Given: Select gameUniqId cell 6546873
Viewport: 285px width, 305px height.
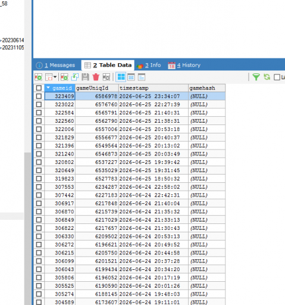Looking at the screenshot, I should point(97,154).
